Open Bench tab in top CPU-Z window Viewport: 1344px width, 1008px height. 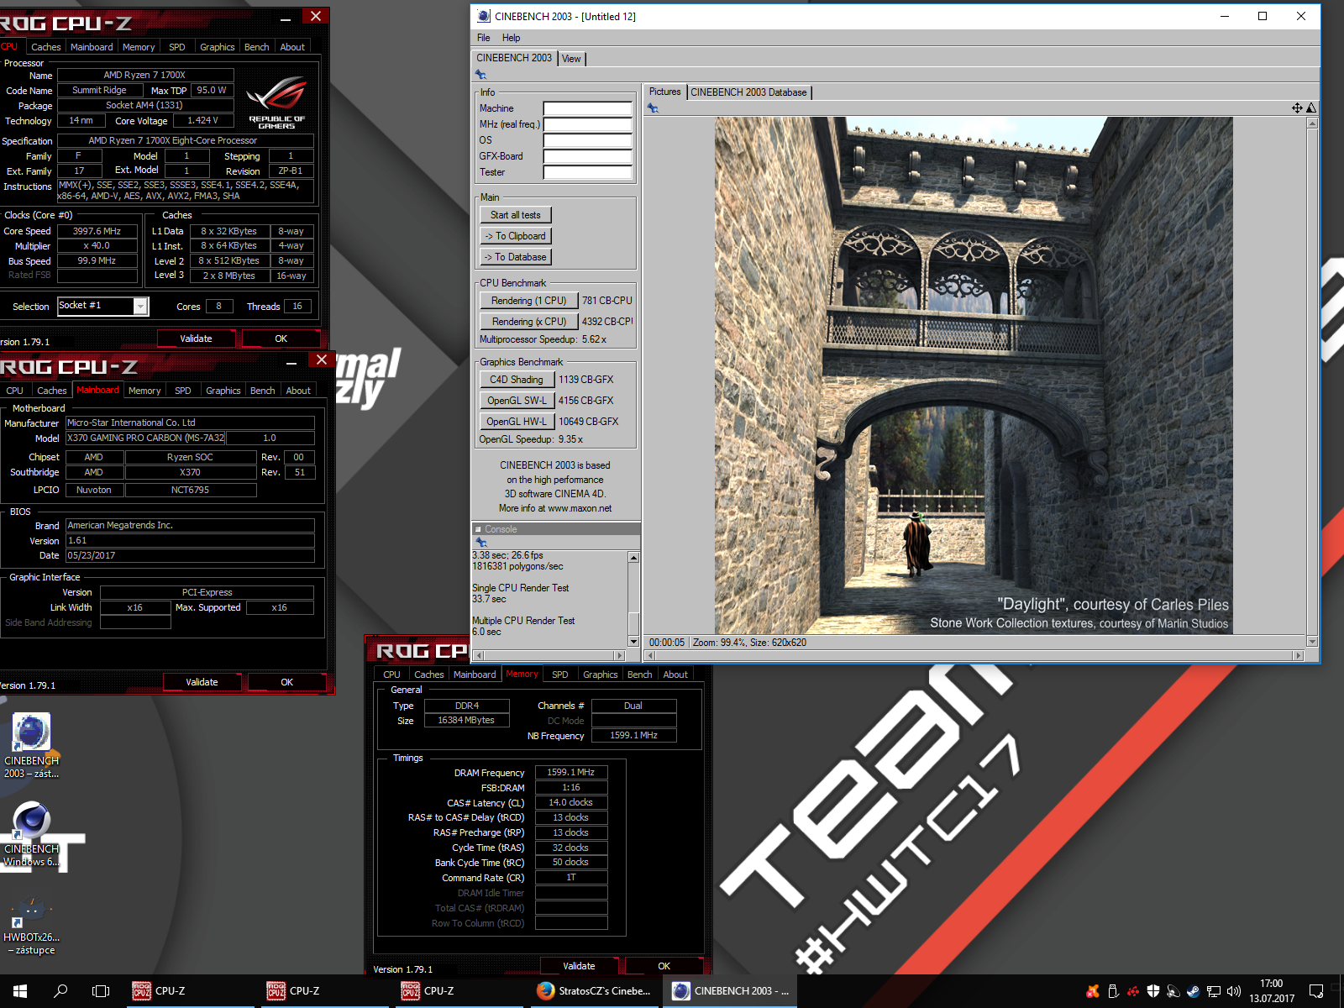[256, 47]
